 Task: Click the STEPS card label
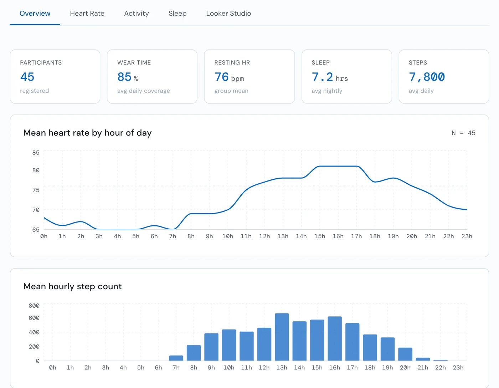(418, 63)
